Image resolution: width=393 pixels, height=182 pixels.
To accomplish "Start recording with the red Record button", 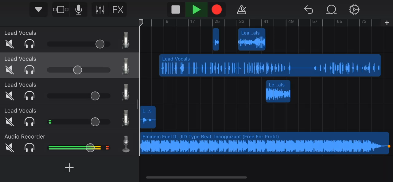I will 217,10.
